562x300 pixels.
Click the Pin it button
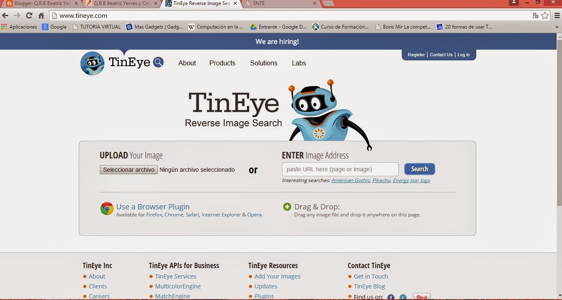click(422, 297)
